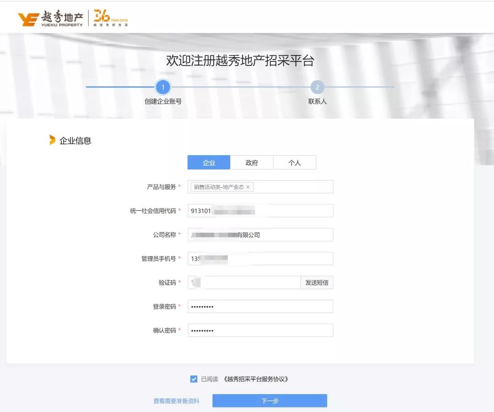Click step 2 circle 联系人

point(317,87)
